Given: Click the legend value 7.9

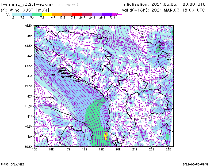Looking at the screenshot, I should pos(42,17).
